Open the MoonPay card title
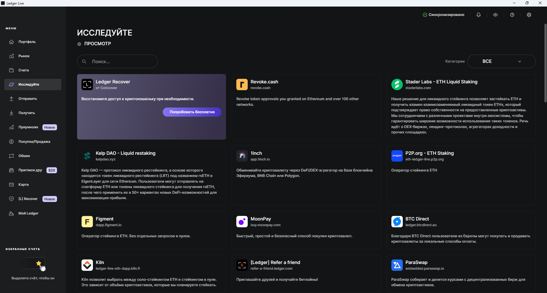Image resolution: width=547 pixels, height=293 pixels. (x=261, y=219)
